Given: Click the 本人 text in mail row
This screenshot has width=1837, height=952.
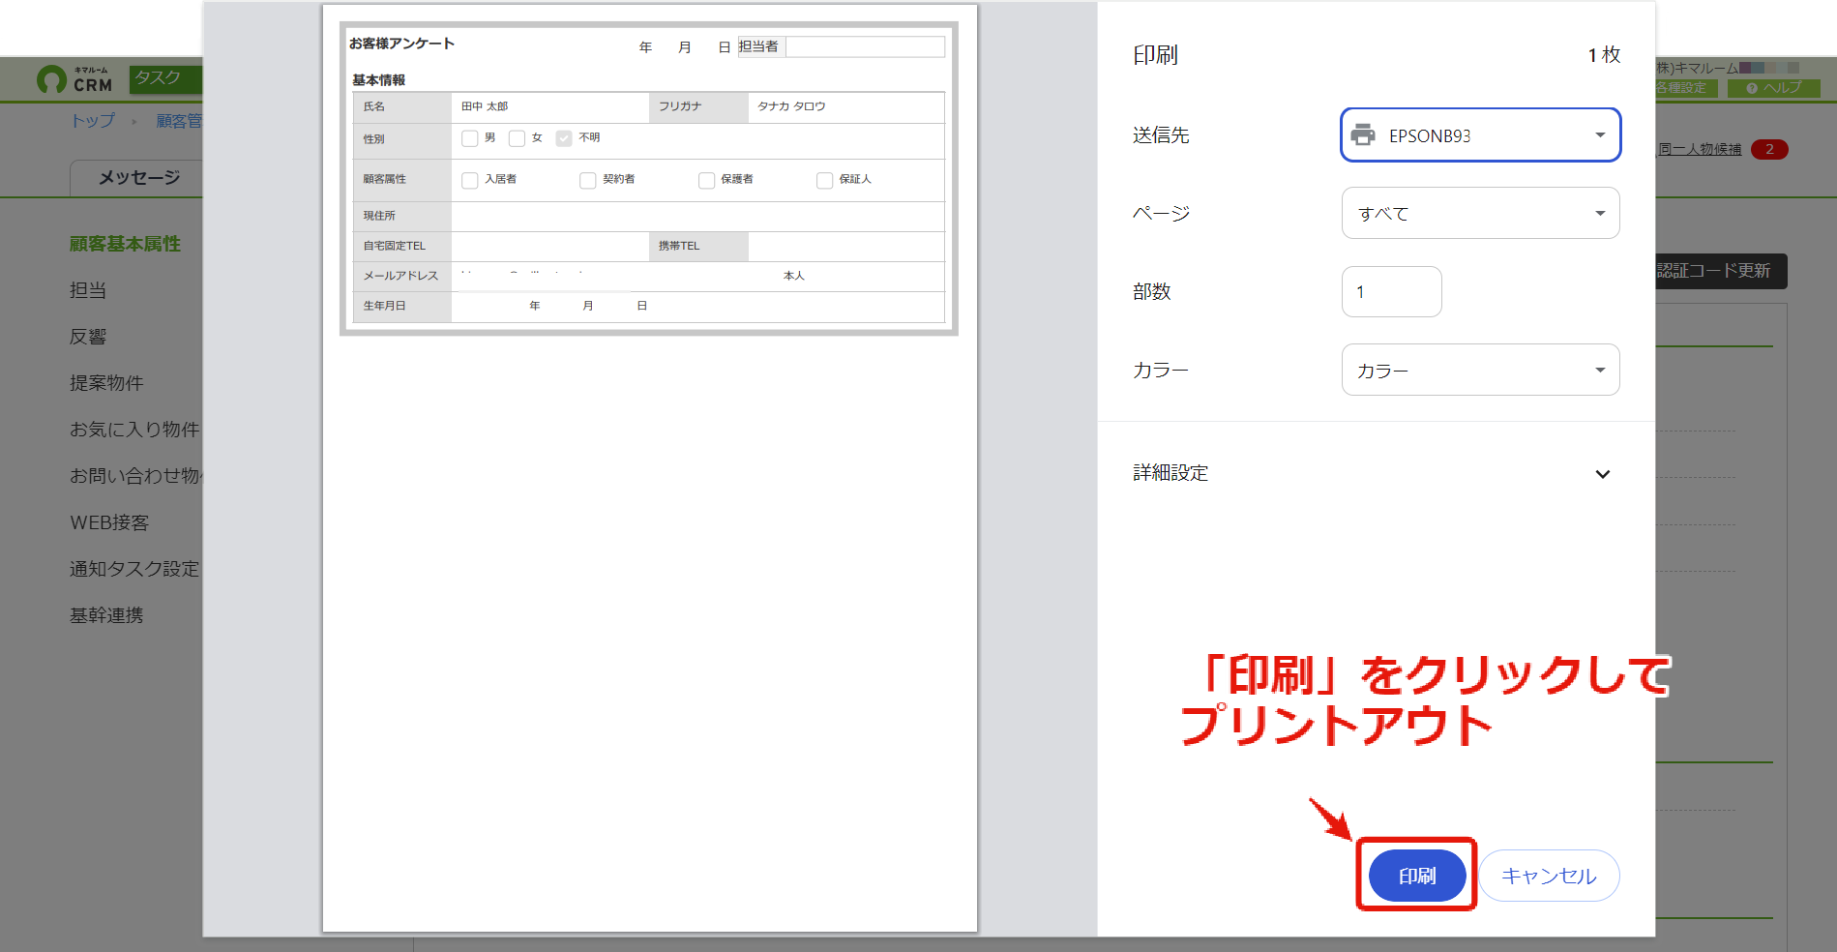Looking at the screenshot, I should point(794,276).
